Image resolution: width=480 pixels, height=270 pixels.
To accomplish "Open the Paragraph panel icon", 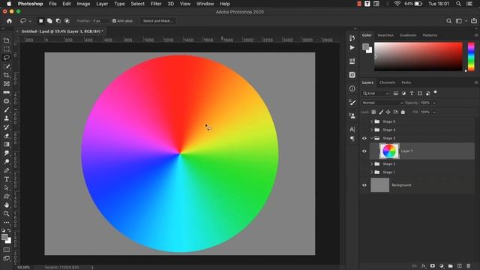I will (x=352, y=139).
